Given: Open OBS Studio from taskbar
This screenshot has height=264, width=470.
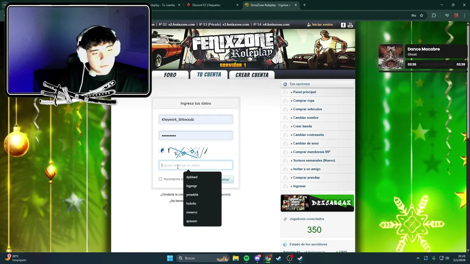Looking at the screenshot, I should click(x=289, y=258).
